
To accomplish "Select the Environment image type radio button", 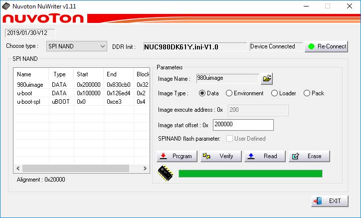I will click(x=229, y=93).
